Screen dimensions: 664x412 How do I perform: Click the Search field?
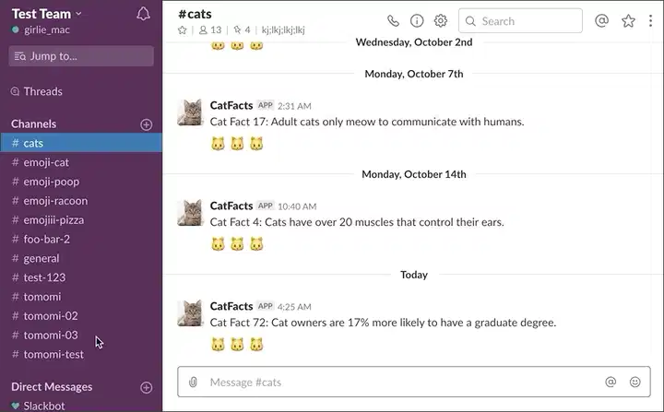pyautogui.click(x=521, y=20)
